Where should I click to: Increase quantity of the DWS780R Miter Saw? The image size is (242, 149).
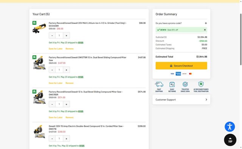click(67, 104)
